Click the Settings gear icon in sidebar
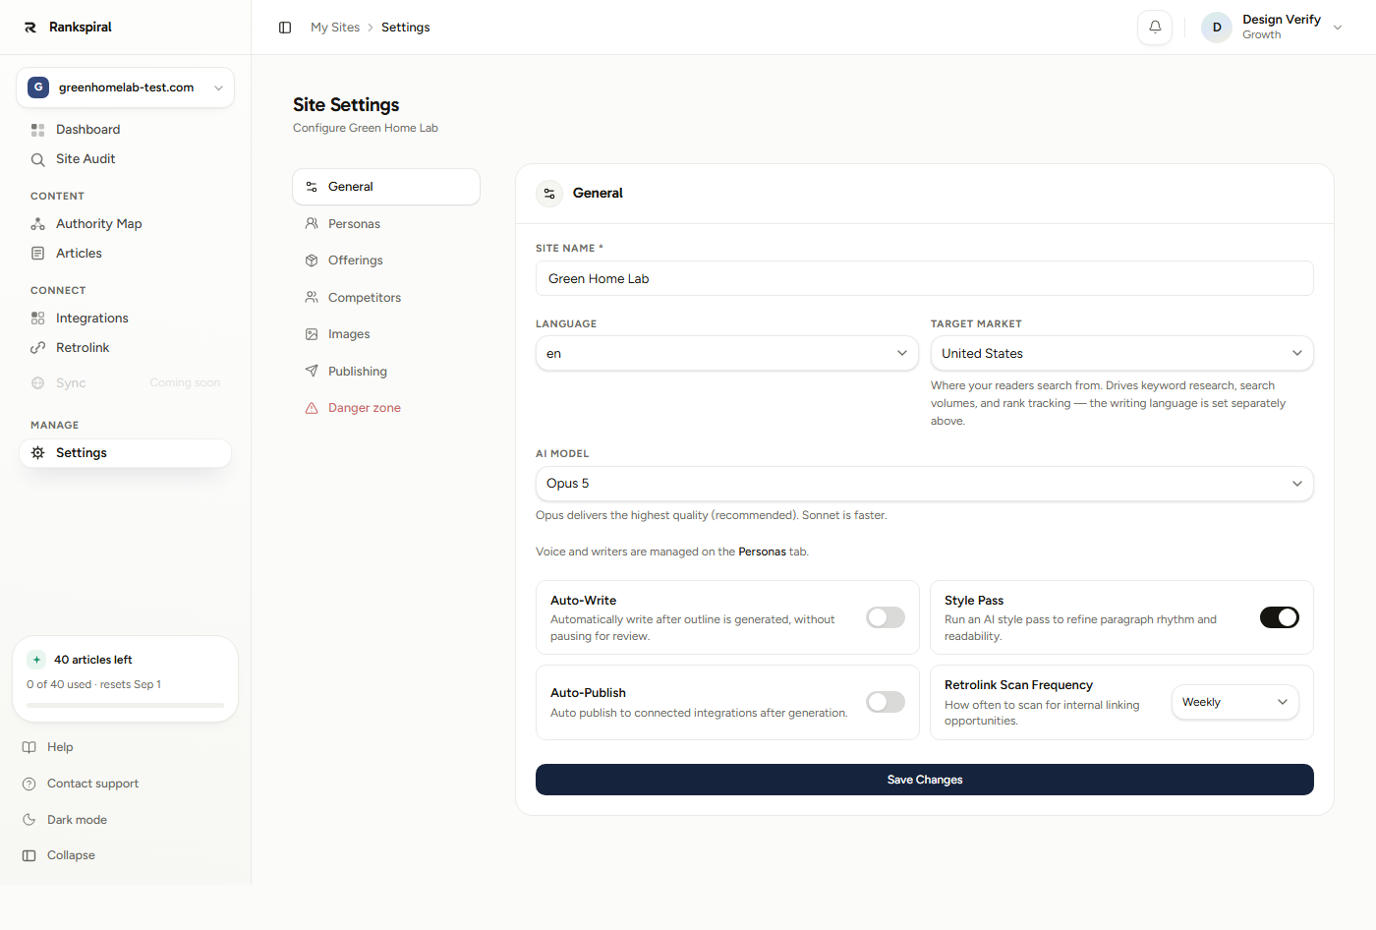Viewport: 1376px width, 930px height. pyautogui.click(x=37, y=453)
